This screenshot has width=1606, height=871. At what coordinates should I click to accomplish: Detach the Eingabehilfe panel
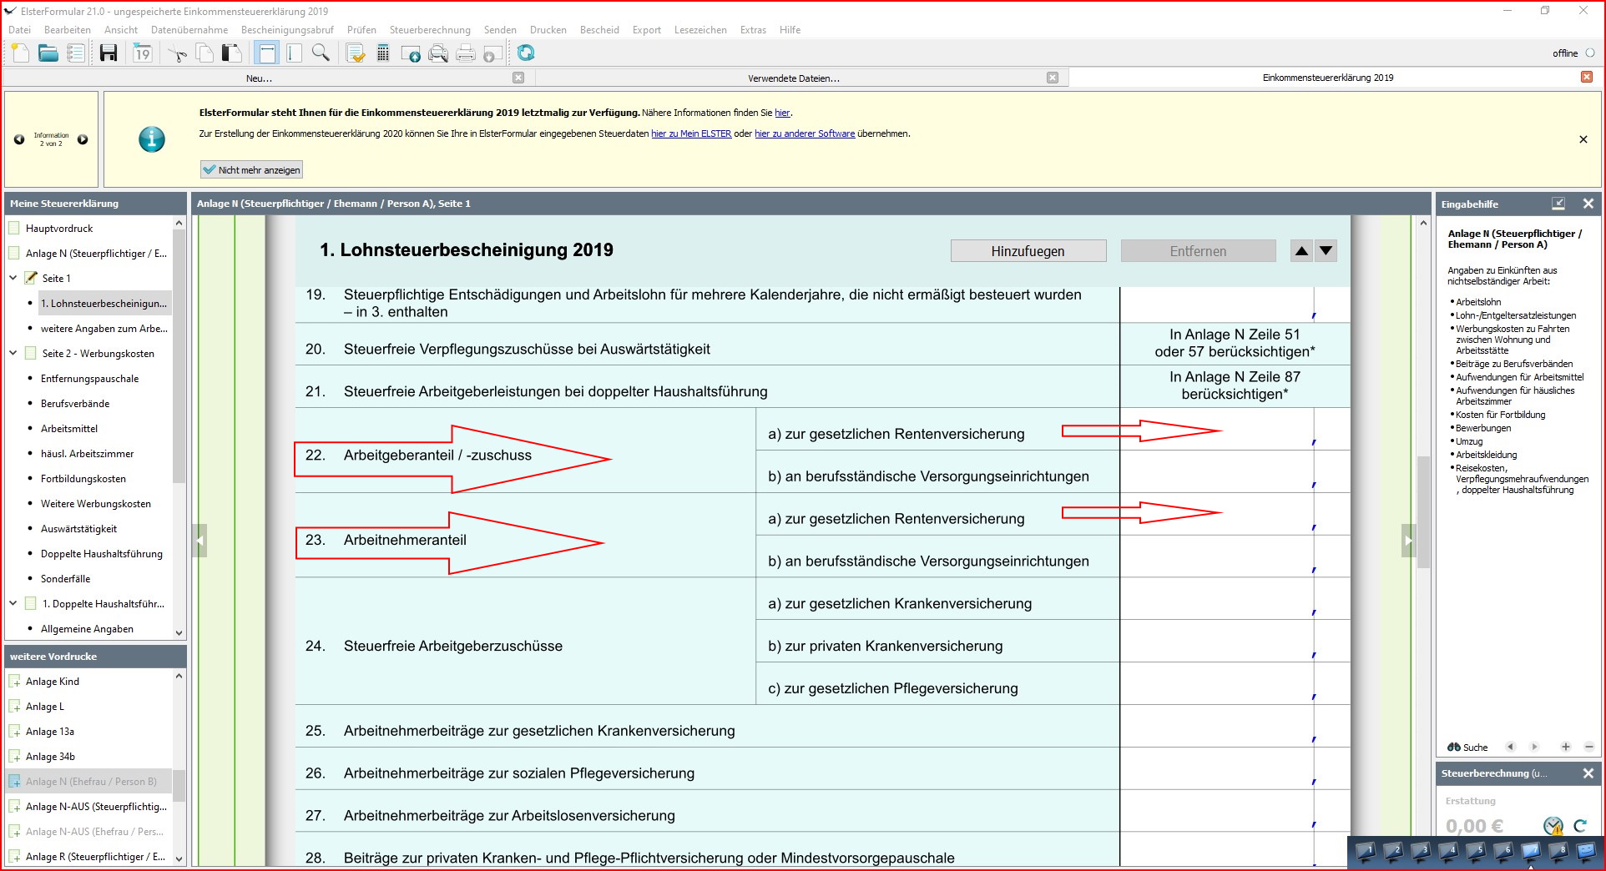(1558, 204)
